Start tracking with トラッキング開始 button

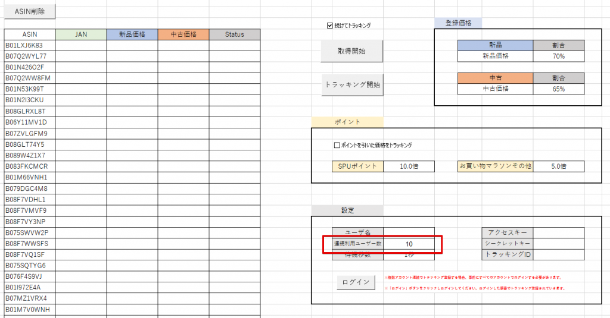tap(351, 84)
